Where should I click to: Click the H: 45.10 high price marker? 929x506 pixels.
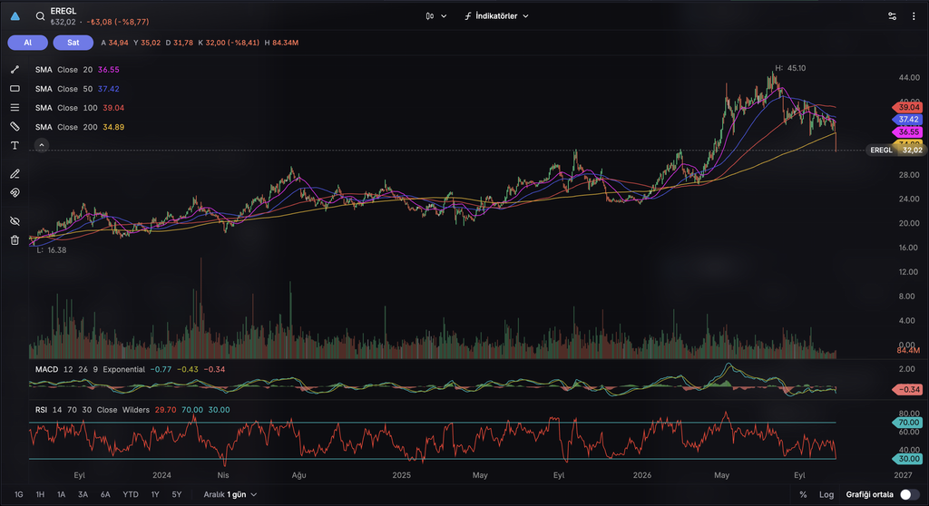pyautogui.click(x=790, y=68)
